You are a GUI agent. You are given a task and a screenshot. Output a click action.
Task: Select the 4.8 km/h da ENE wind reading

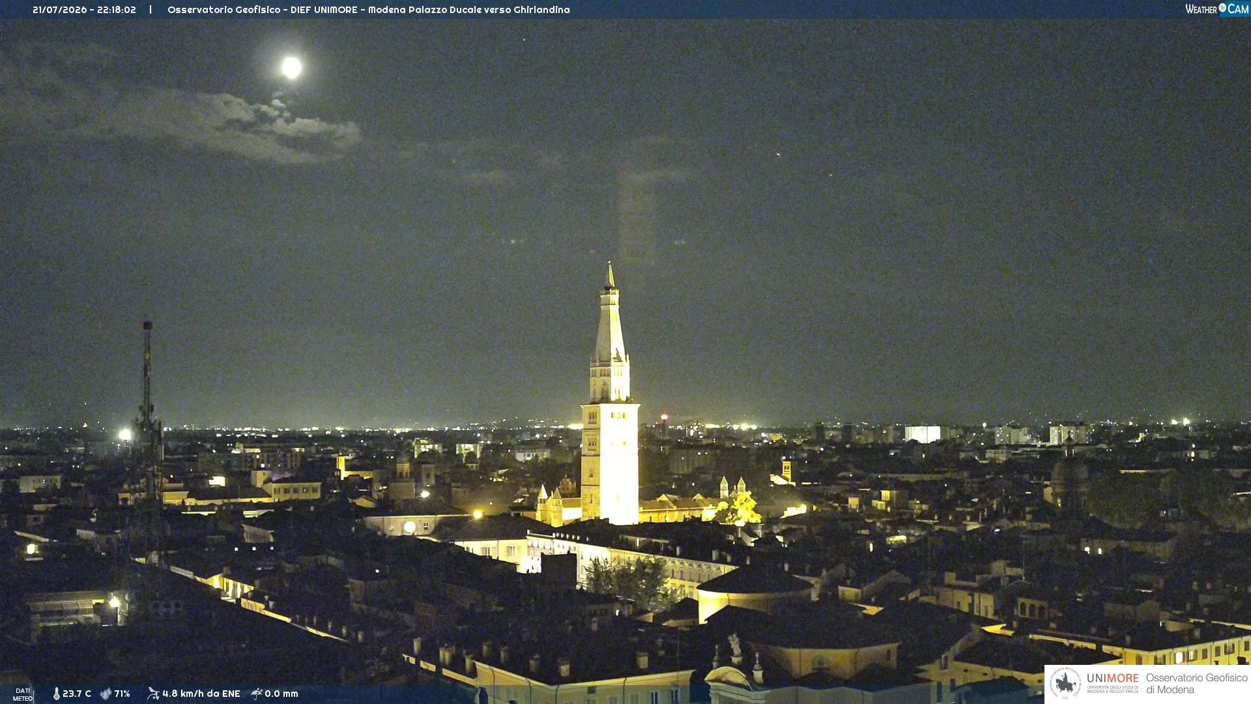[201, 694]
